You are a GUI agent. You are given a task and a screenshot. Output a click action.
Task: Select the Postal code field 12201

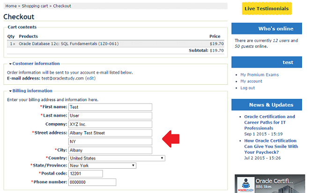(x=86, y=174)
